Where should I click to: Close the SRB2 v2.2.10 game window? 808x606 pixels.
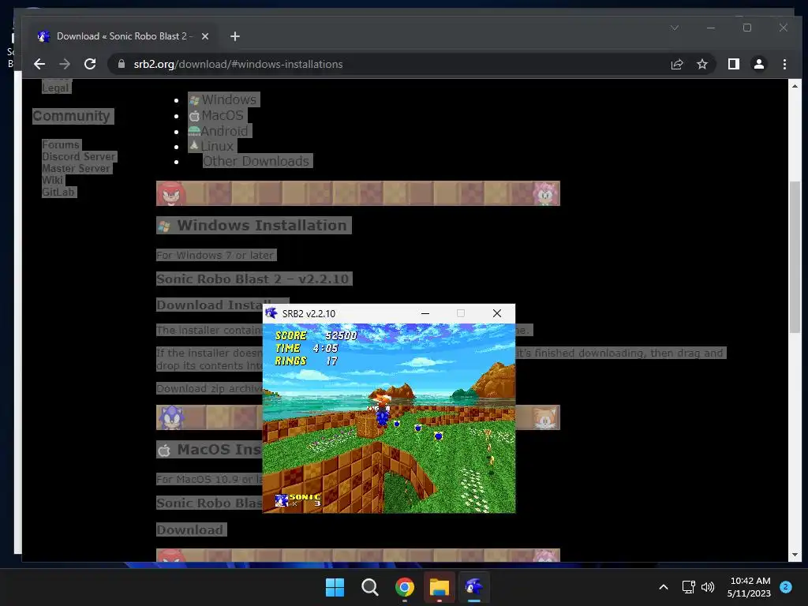coord(497,313)
